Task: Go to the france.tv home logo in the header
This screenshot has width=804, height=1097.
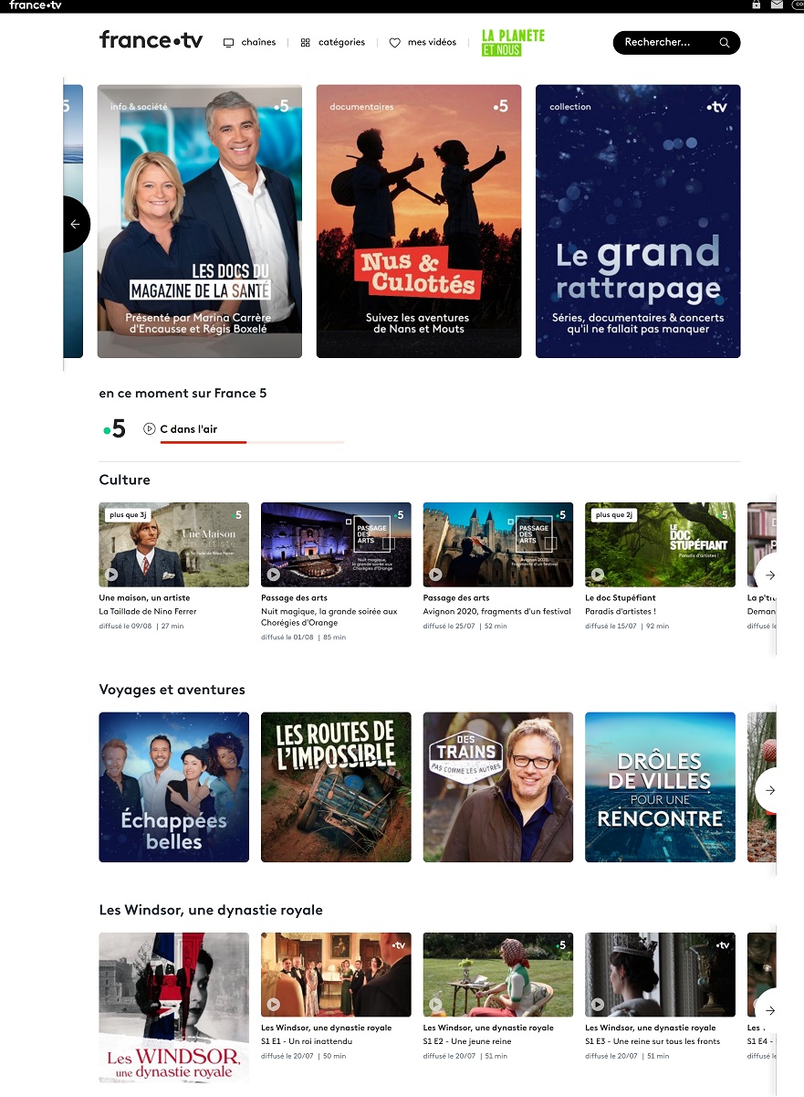Action: coord(151,40)
